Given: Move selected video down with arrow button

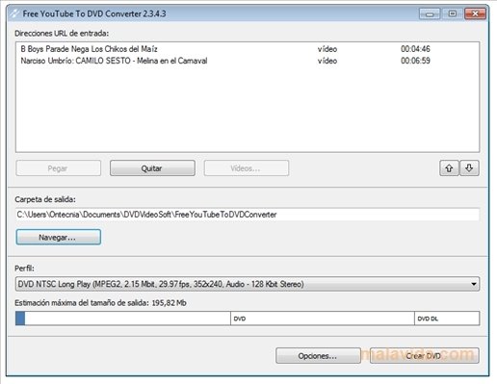Looking at the screenshot, I should point(469,168).
